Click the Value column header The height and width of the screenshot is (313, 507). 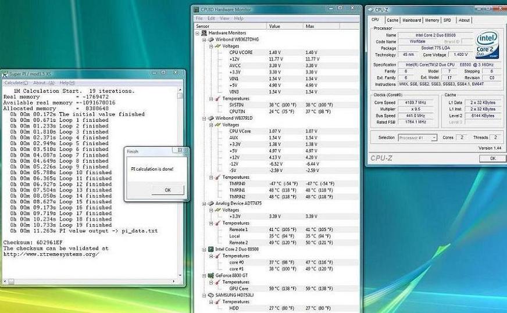tap(285, 26)
